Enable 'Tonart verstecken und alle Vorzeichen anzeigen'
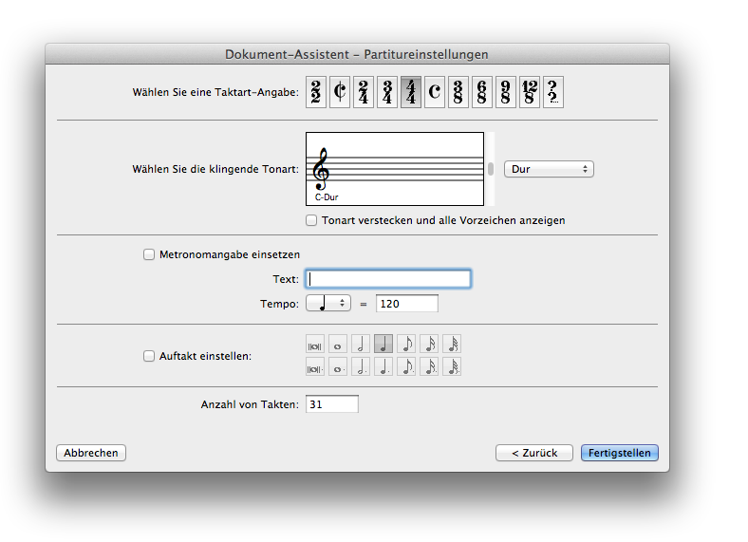The width and height of the screenshot is (748, 542). point(311,220)
